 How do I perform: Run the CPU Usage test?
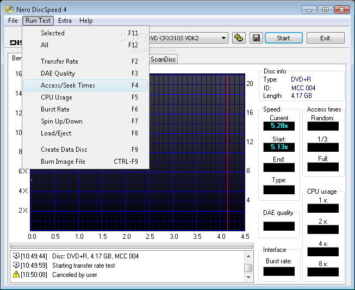click(x=85, y=97)
